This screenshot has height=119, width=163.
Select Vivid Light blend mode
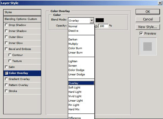(81, 96)
